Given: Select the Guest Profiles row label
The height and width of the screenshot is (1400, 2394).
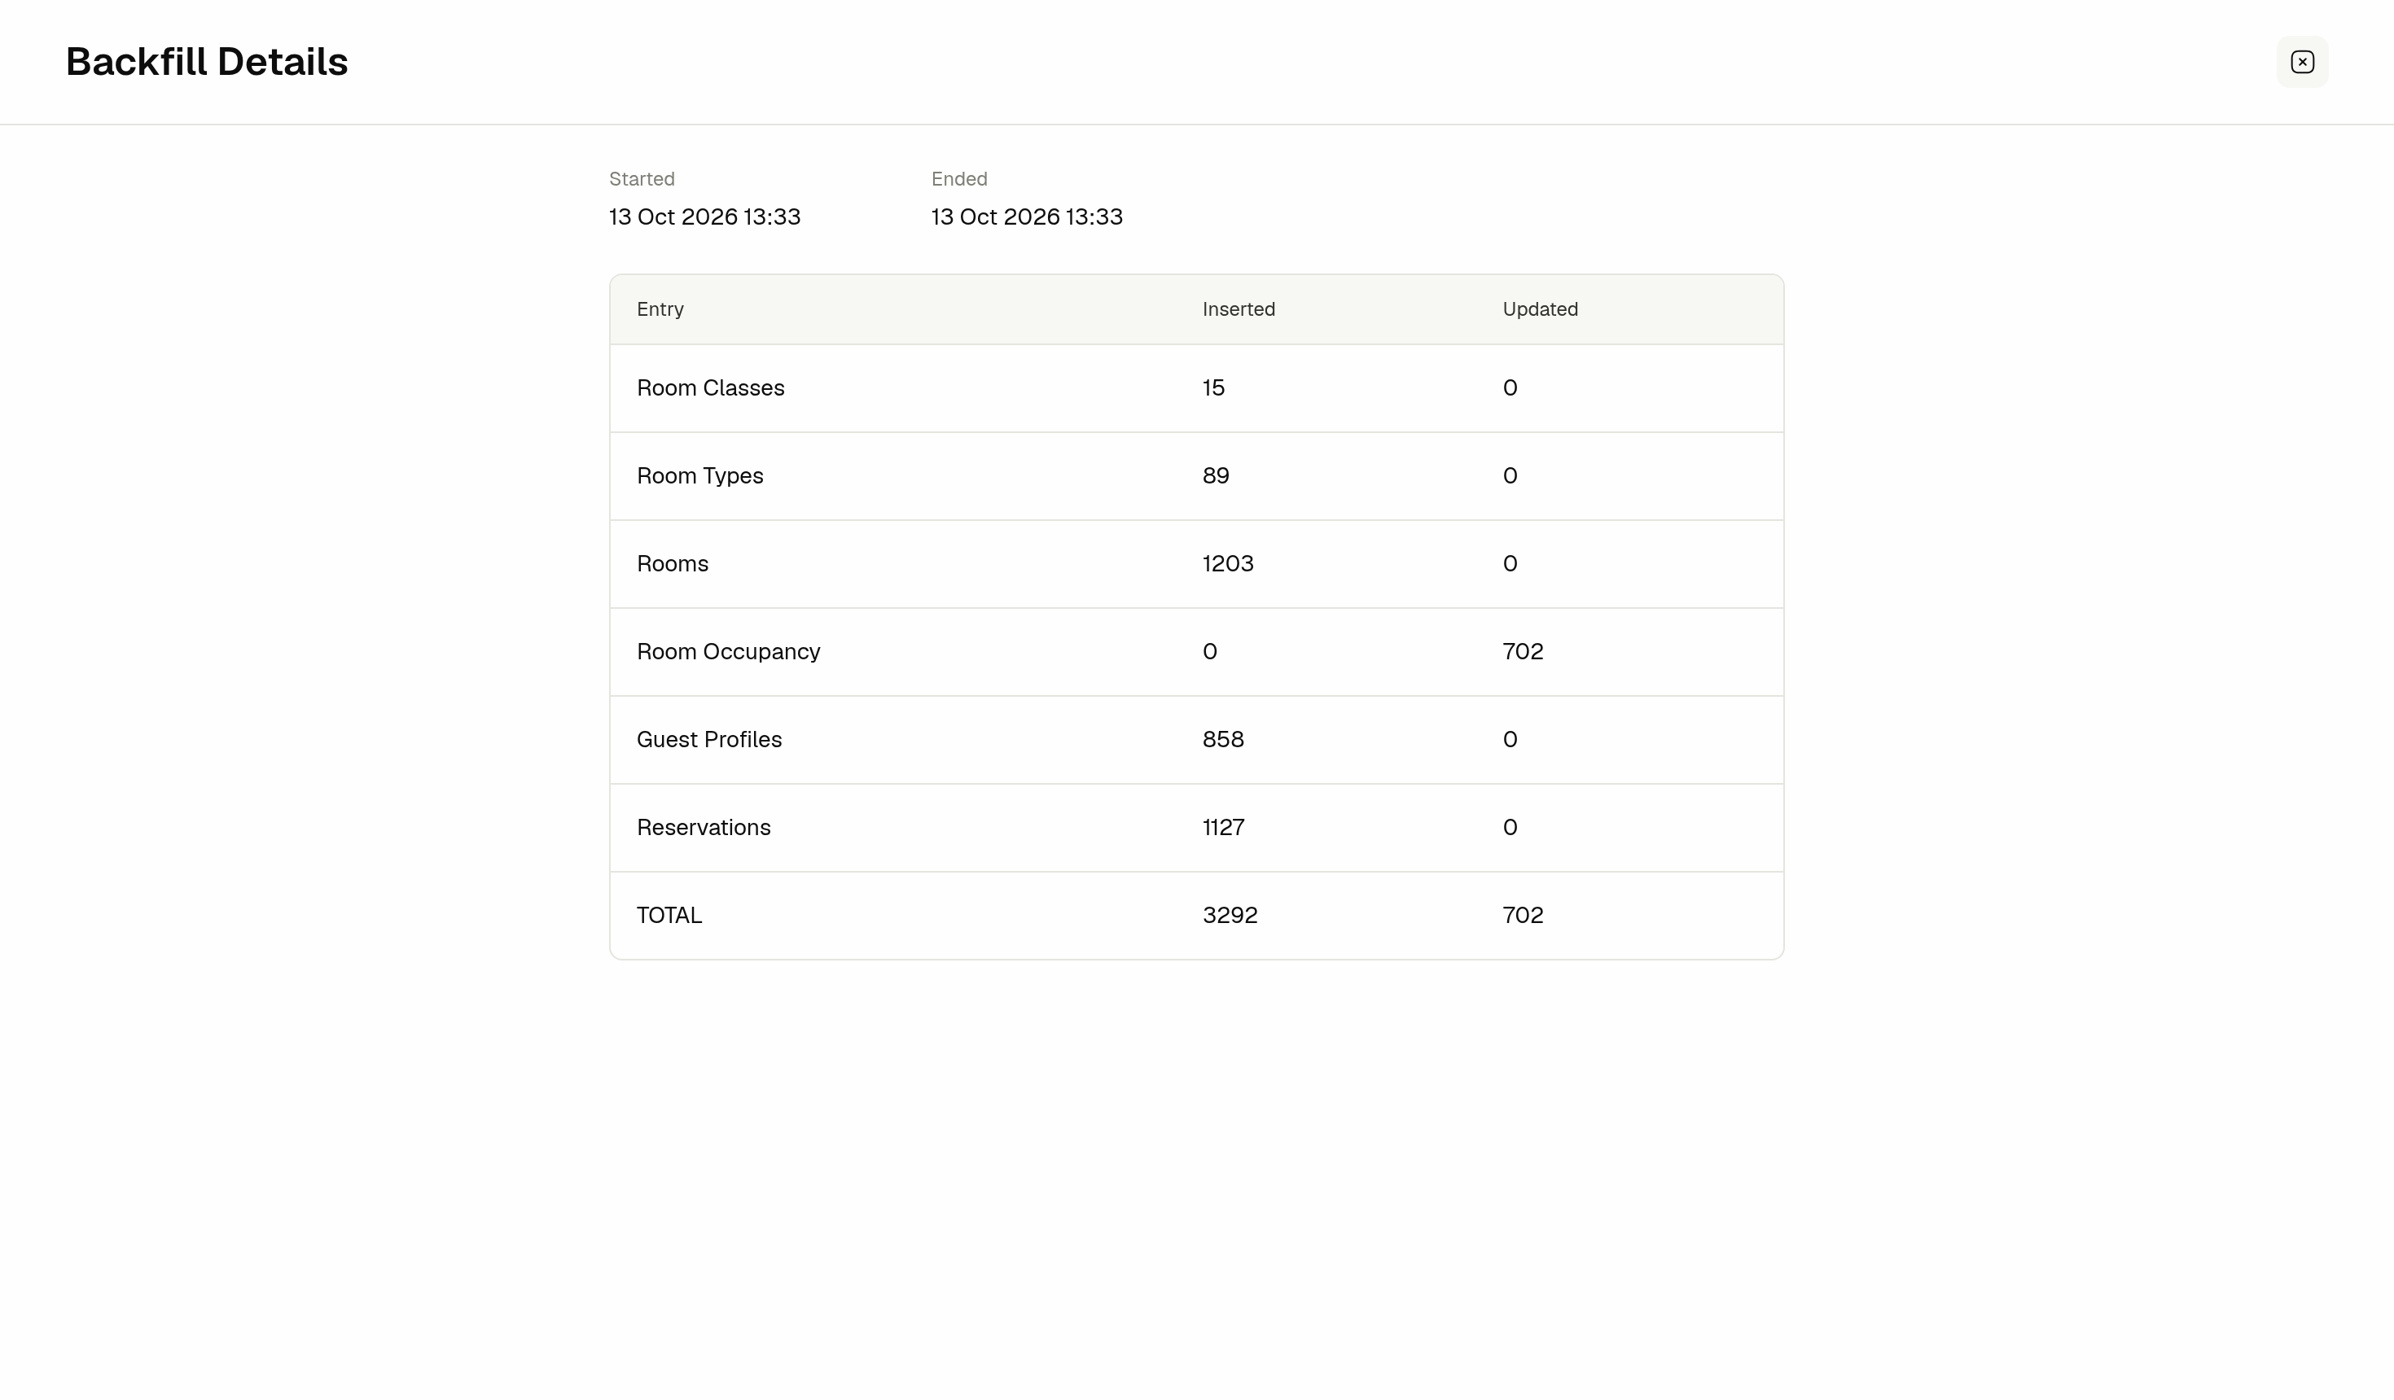Looking at the screenshot, I should pos(710,739).
